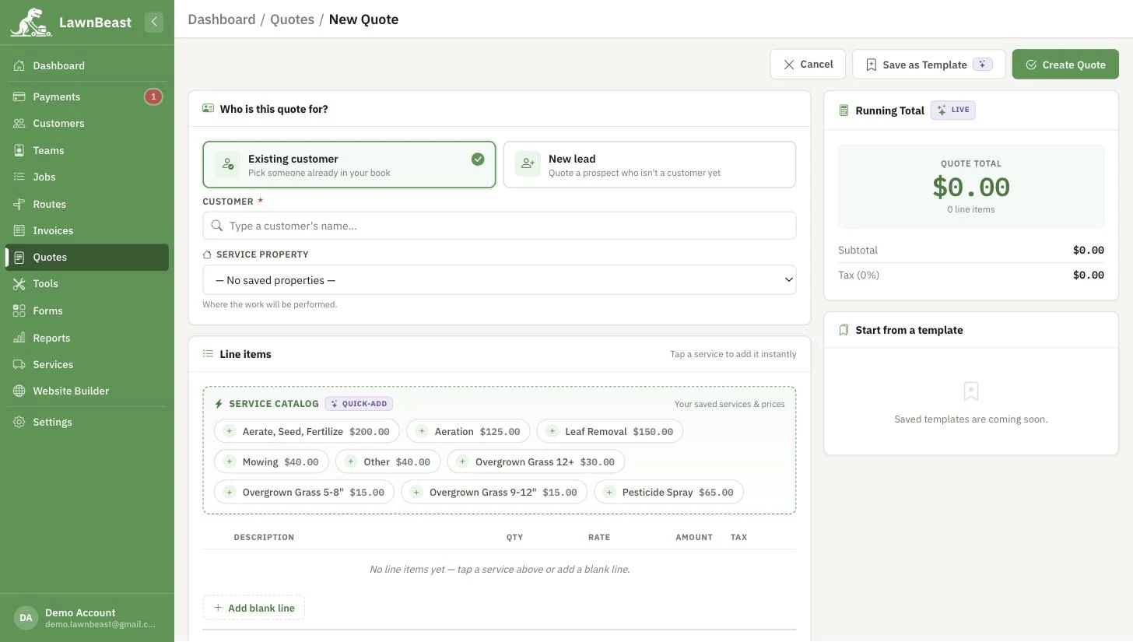Image resolution: width=1133 pixels, height=642 pixels.
Task: Click the Forms grid icon in sidebar
Action: tap(19, 310)
